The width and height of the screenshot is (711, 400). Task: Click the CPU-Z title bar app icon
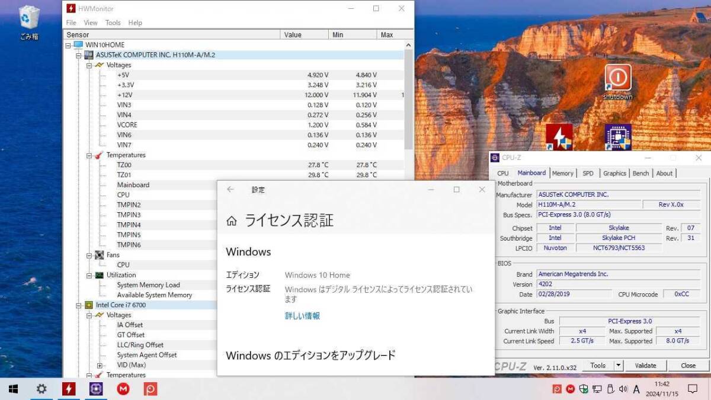point(495,158)
